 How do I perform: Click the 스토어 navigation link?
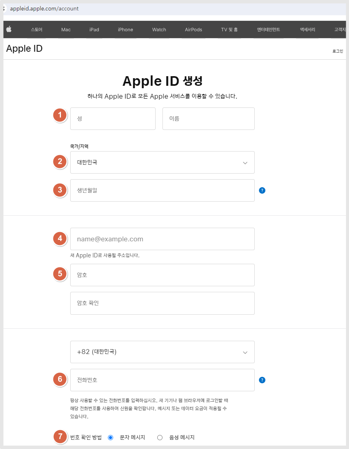(37, 30)
